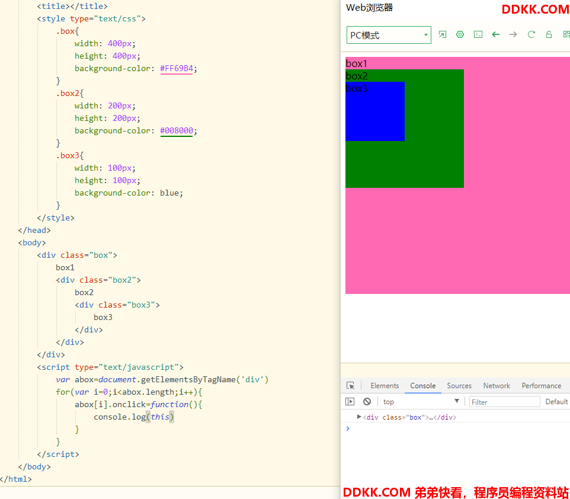Click the grid icon at toolbar edge
Viewport: 570px width, 499px height.
(566, 34)
